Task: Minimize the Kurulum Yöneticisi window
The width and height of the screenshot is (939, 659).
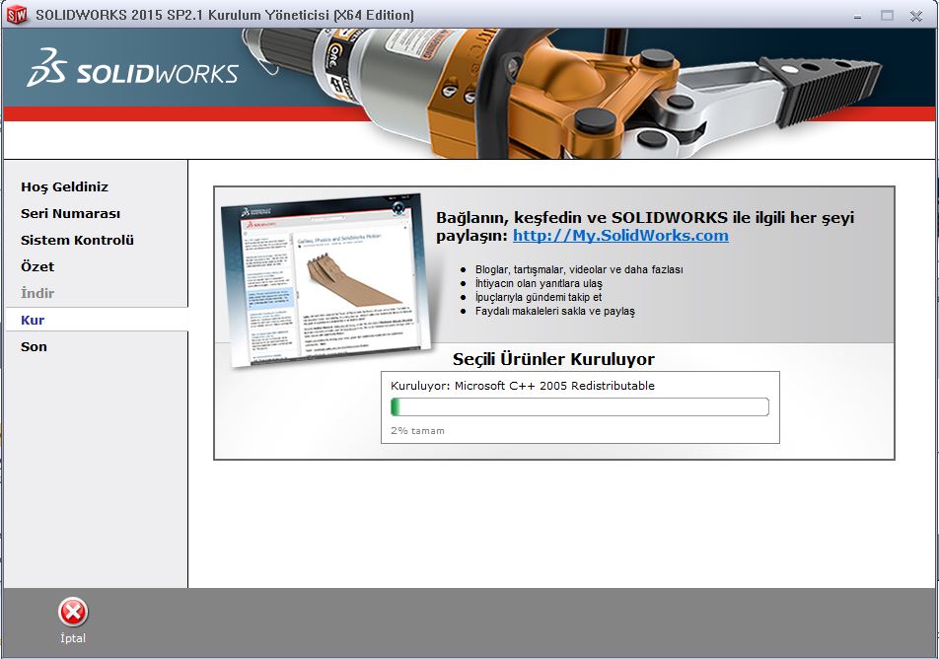Action: click(857, 16)
